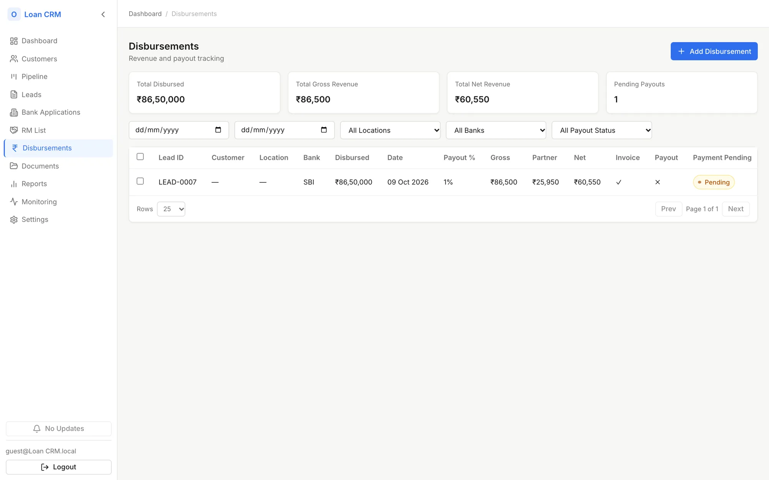The height and width of the screenshot is (480, 769).
Task: Click the Reports bar chart icon
Action: pyautogui.click(x=14, y=184)
